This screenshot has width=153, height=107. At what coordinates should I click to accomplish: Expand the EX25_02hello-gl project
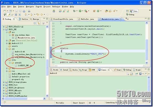coord(4,27)
